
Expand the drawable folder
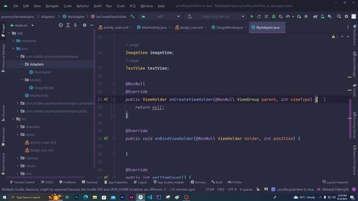(x=17, y=127)
